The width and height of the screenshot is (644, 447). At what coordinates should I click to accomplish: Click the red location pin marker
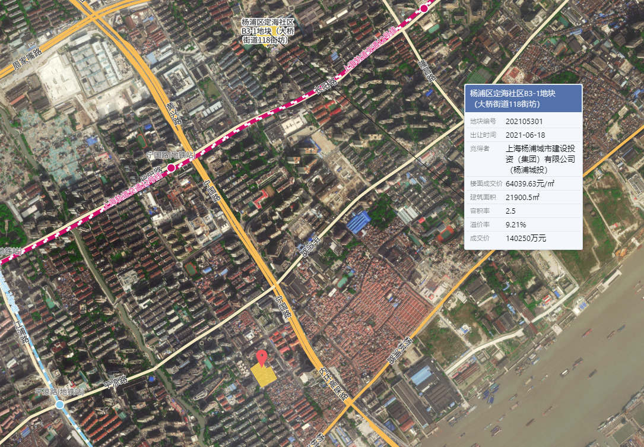point(261,357)
